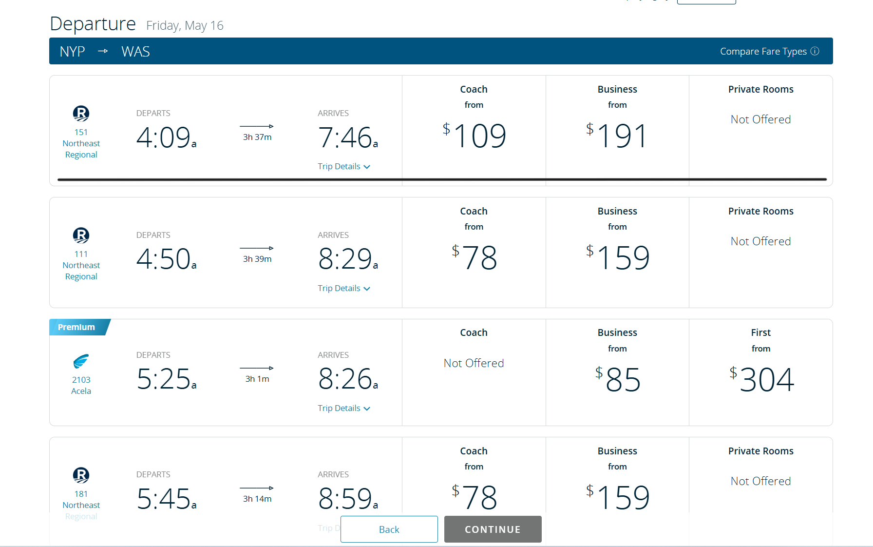
Task: Click the Northeast Regional logo for train 111
Action: (81, 235)
